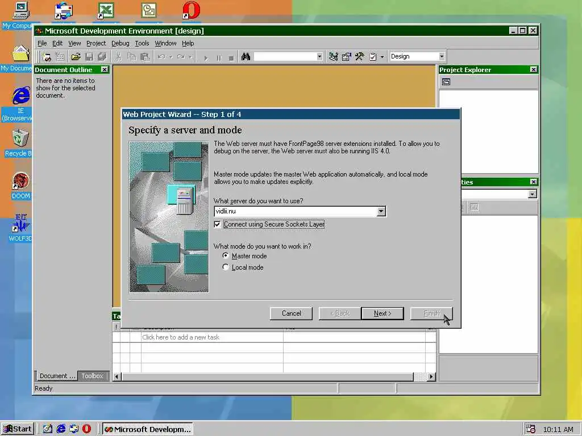Click the Cancel button in wizard
Viewport: 582px width, 436px height.
point(292,313)
